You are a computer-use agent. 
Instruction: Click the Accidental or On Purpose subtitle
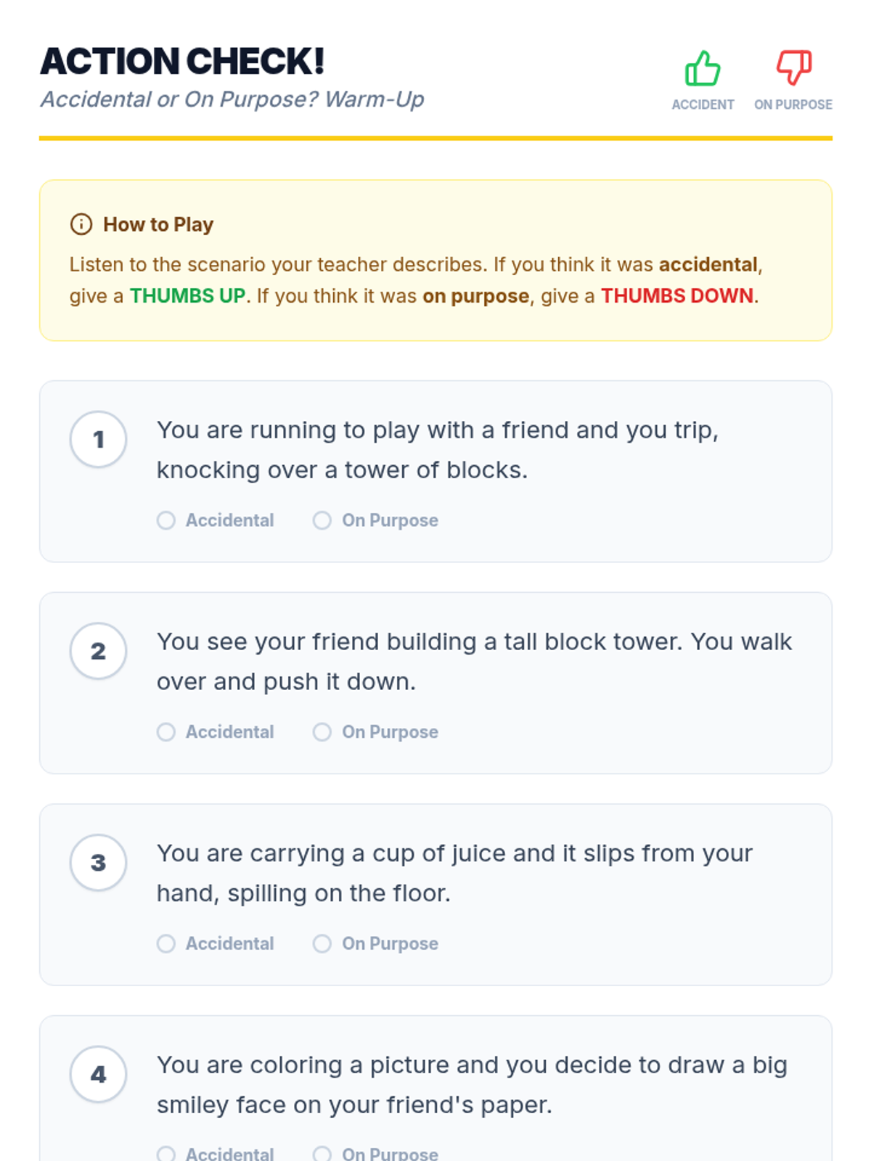tap(232, 99)
